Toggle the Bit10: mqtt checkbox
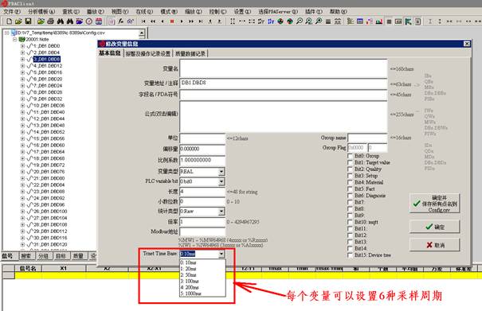The width and height of the screenshot is (482, 311). 350,222
